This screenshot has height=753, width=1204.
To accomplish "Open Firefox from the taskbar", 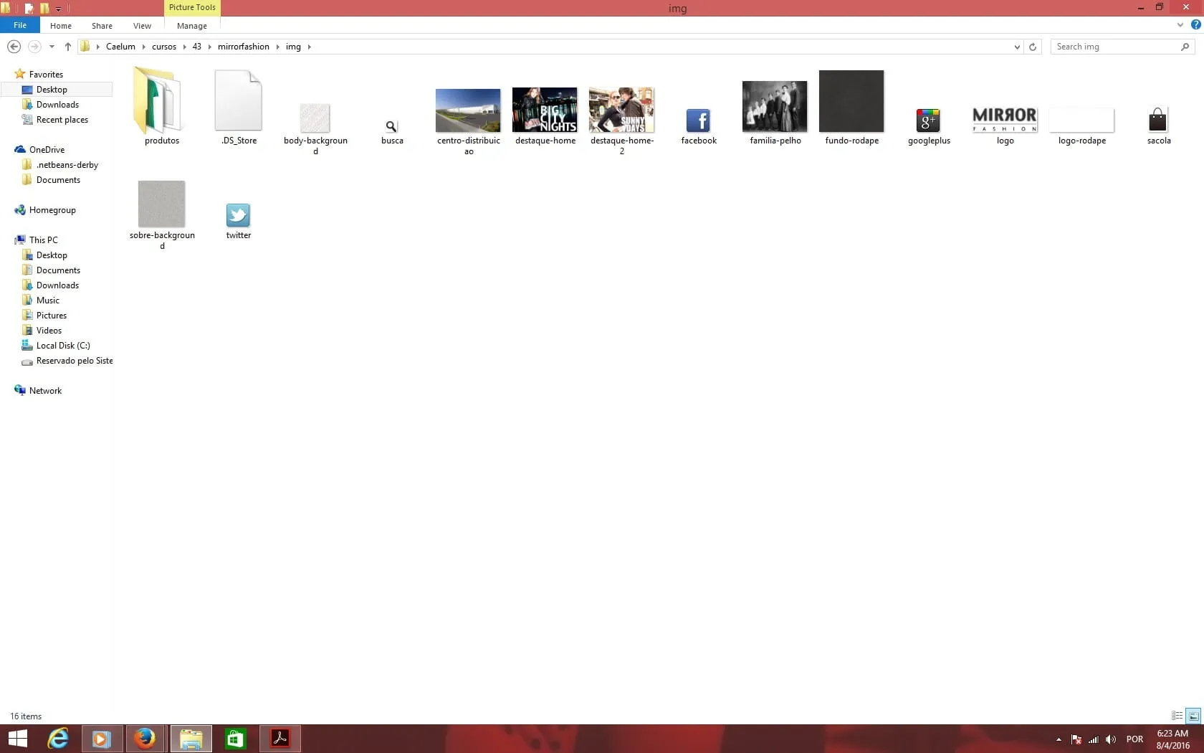I will coord(145,738).
